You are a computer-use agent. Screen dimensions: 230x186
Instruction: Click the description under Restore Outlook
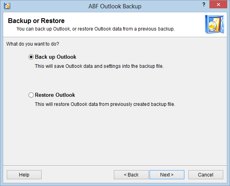(x=105, y=104)
